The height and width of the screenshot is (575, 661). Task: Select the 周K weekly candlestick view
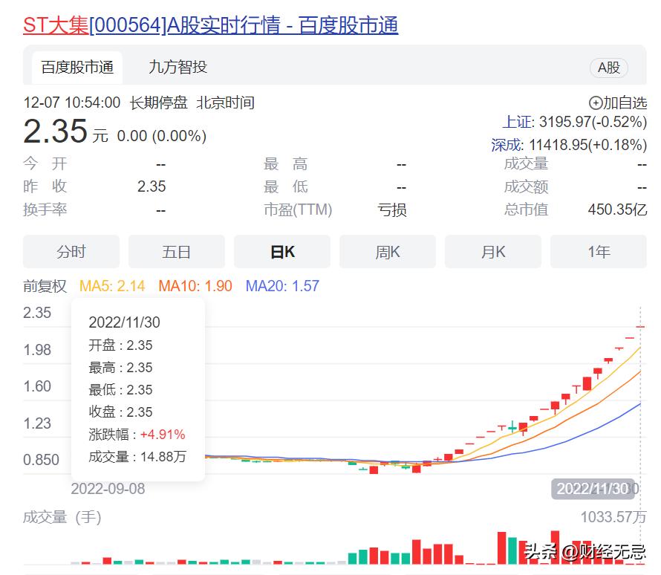[387, 251]
